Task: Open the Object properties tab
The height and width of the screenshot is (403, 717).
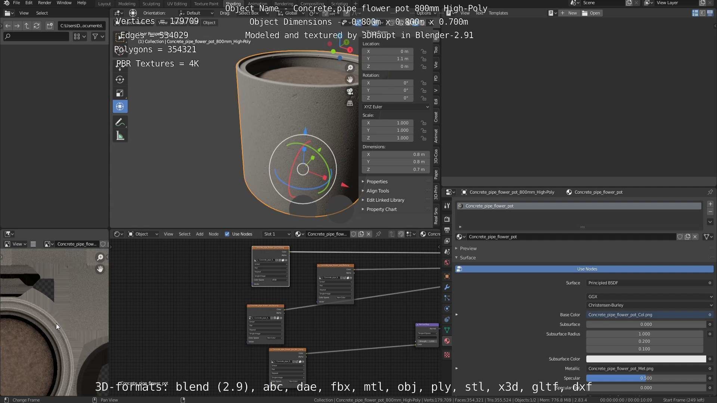Action: click(447, 277)
